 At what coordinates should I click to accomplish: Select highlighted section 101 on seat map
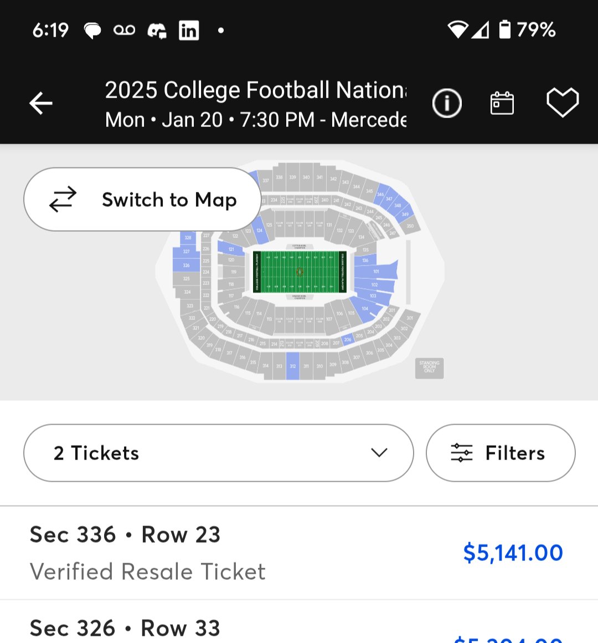tap(376, 271)
